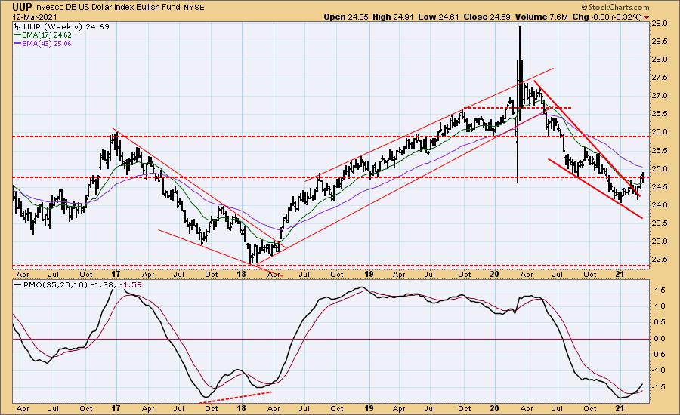The height and width of the screenshot is (415, 680).
Task: Click the year 19 label under PMO panel
Action: (369, 408)
